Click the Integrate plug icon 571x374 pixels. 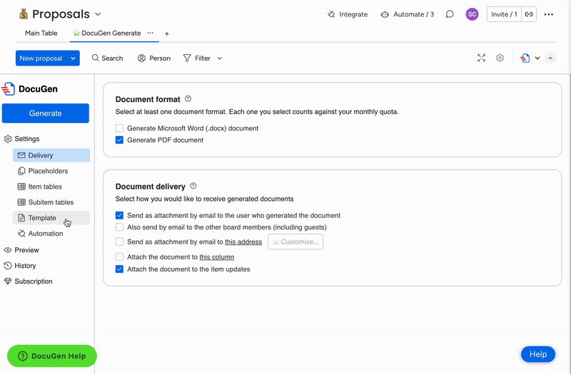coord(331,14)
